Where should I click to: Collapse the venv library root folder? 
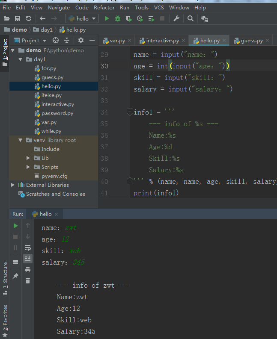21,140
